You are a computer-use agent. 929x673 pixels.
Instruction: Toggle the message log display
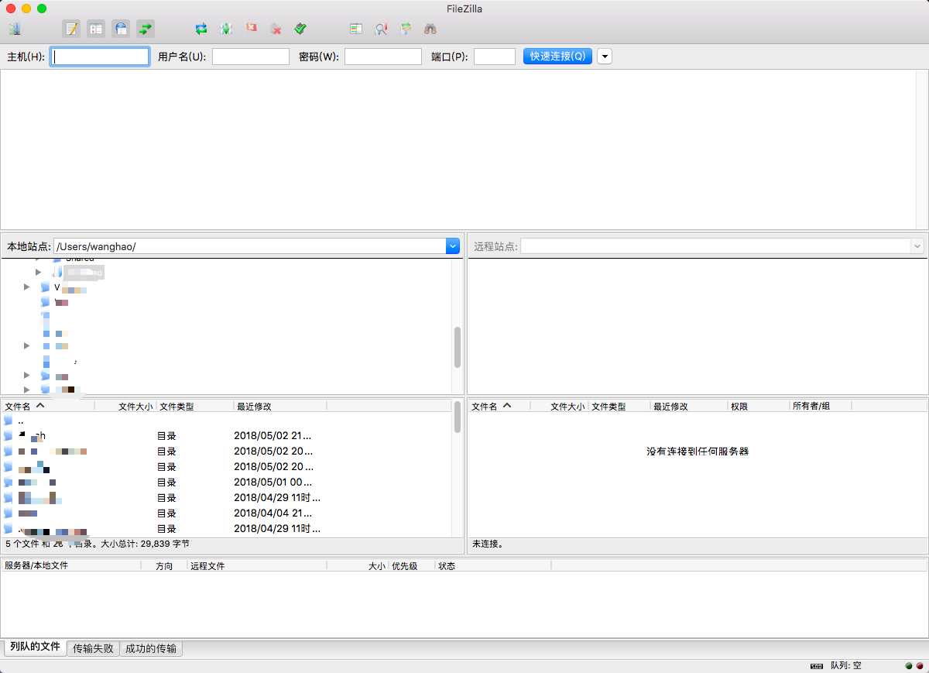click(71, 29)
